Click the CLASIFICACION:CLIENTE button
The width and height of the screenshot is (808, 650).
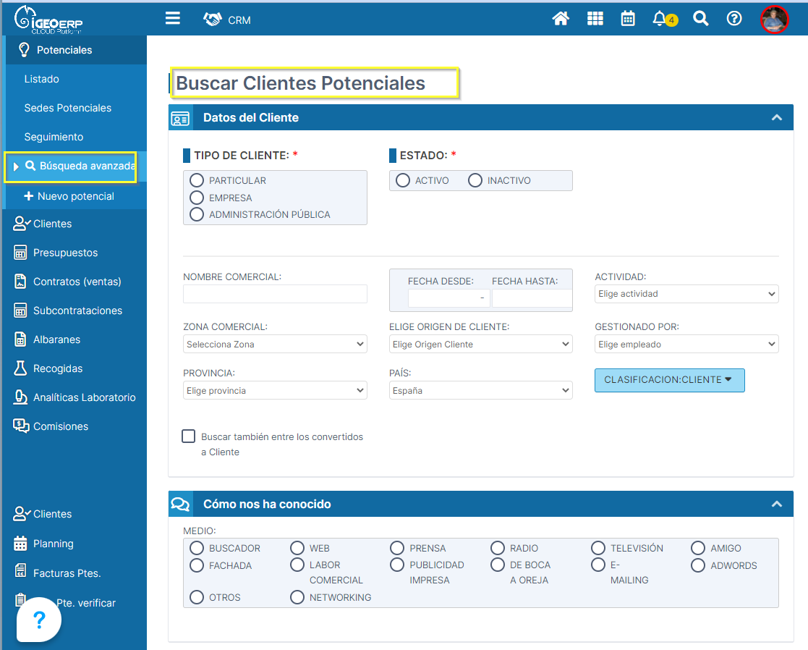[669, 380]
